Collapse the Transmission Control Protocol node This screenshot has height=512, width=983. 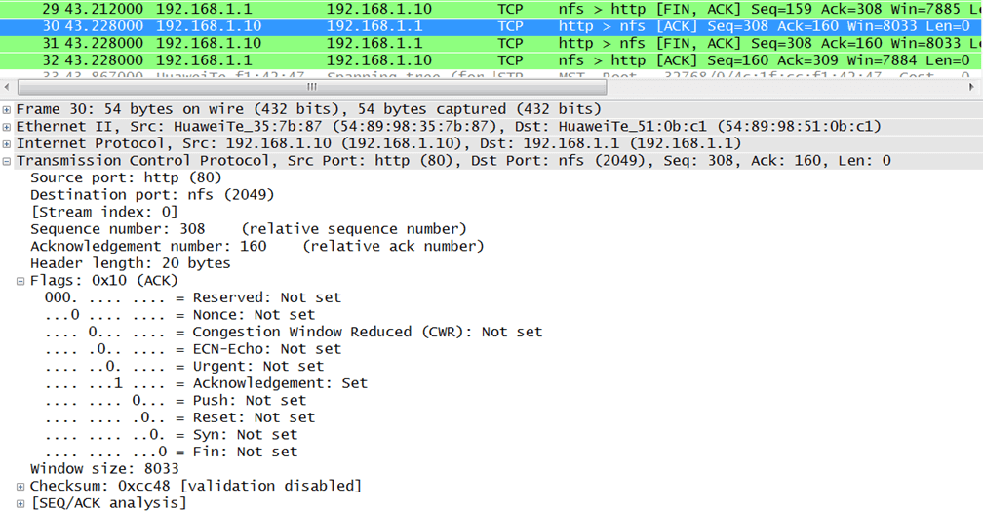tap(8, 161)
